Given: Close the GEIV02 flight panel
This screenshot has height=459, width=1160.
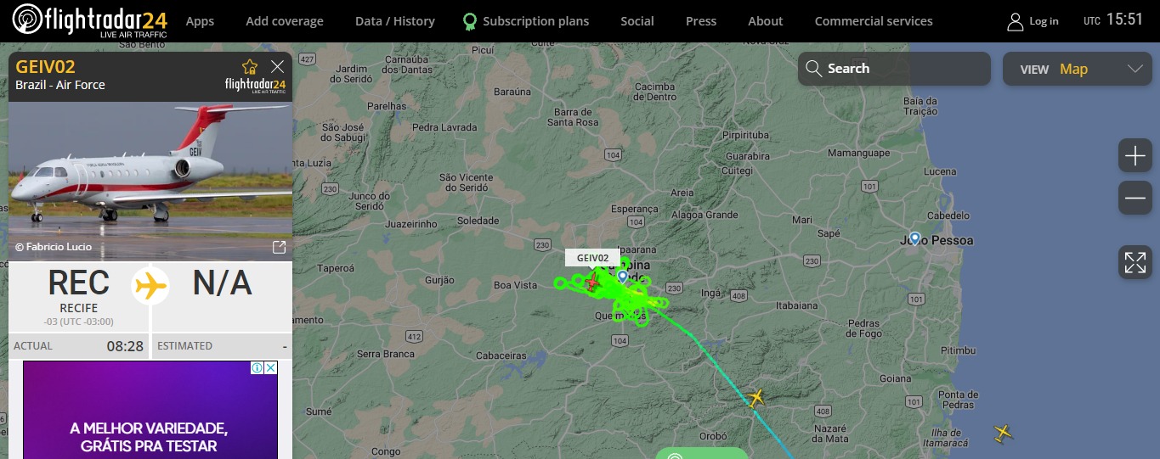Looking at the screenshot, I should point(277,66).
